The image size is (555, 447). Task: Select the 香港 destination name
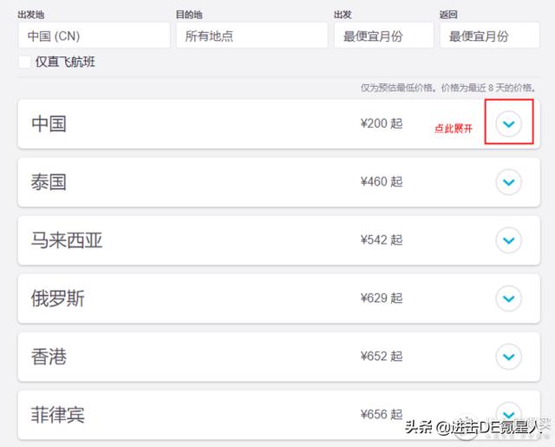[49, 357]
